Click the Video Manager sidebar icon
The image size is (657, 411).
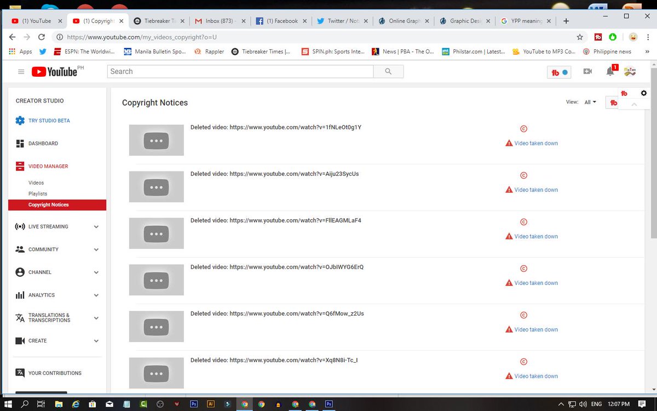click(x=20, y=166)
